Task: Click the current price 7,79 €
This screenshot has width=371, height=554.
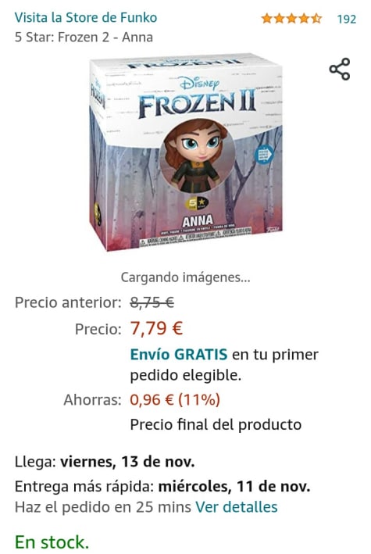Action: [x=156, y=328]
